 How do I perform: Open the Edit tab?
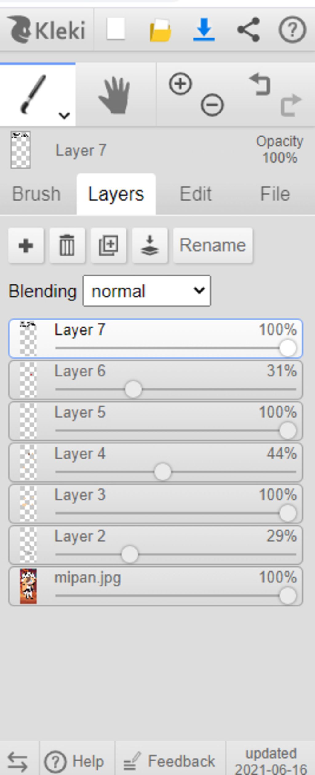[x=196, y=194]
